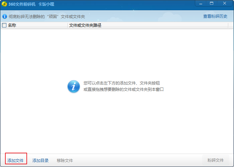
Task: Click the hint text 您可以点击左下方的添加文件、文件夹按钮
Action: (122, 83)
